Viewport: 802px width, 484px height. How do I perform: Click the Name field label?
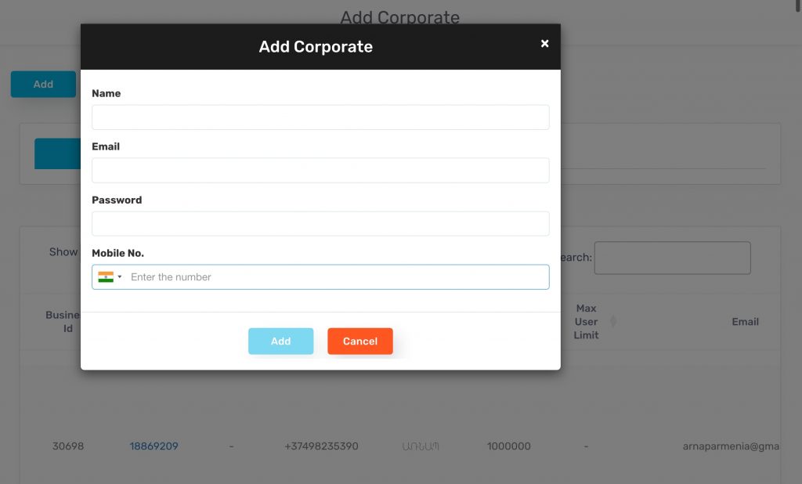click(x=107, y=93)
